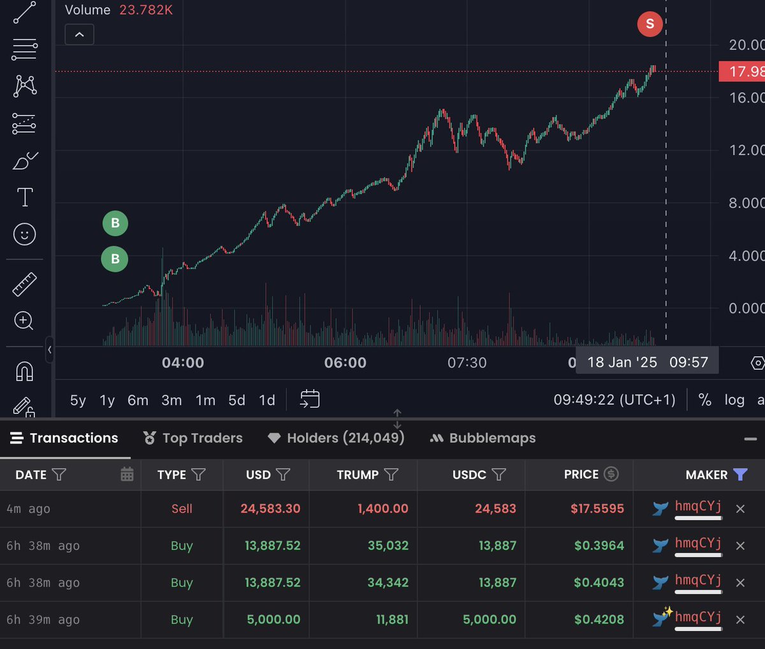Open hmqCYj maker link in Sell row
This screenshot has width=765, height=649.
pos(698,507)
